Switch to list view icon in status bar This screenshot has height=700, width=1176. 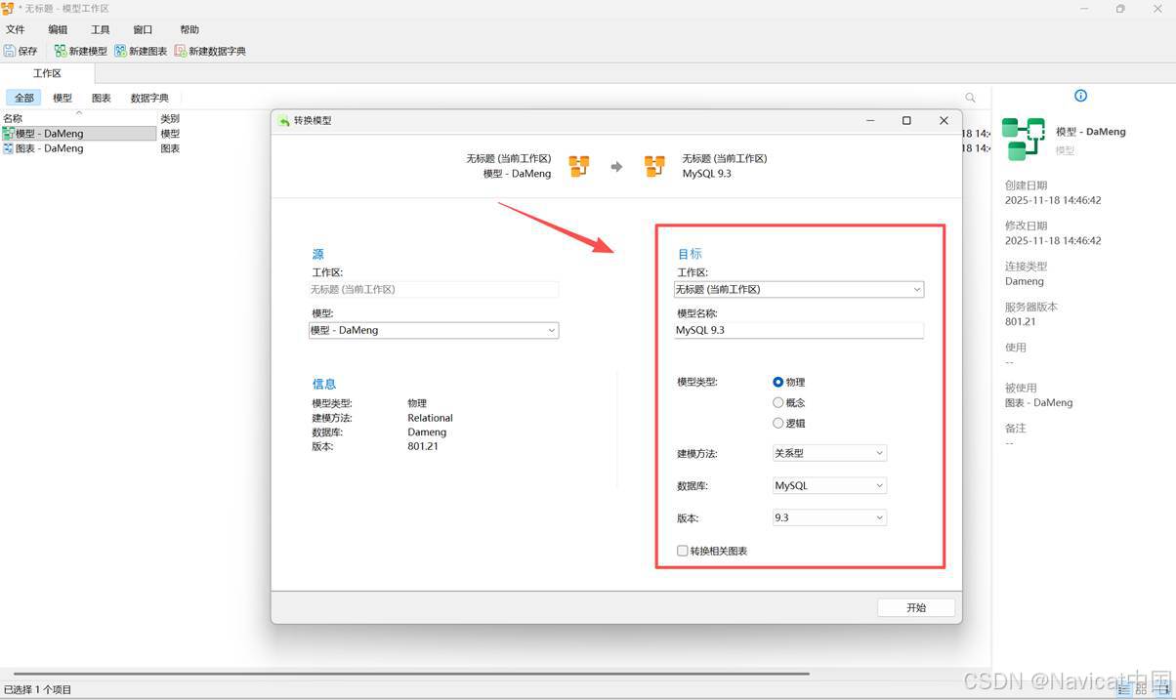pyautogui.click(x=1123, y=689)
